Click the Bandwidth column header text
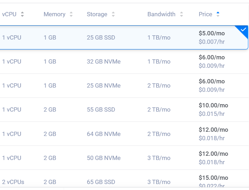Screen dimensions: 249x190 pos(161,14)
